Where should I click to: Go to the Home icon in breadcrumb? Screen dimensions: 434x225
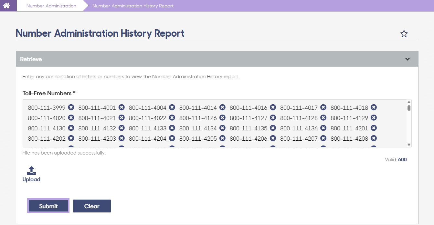coord(6,5)
